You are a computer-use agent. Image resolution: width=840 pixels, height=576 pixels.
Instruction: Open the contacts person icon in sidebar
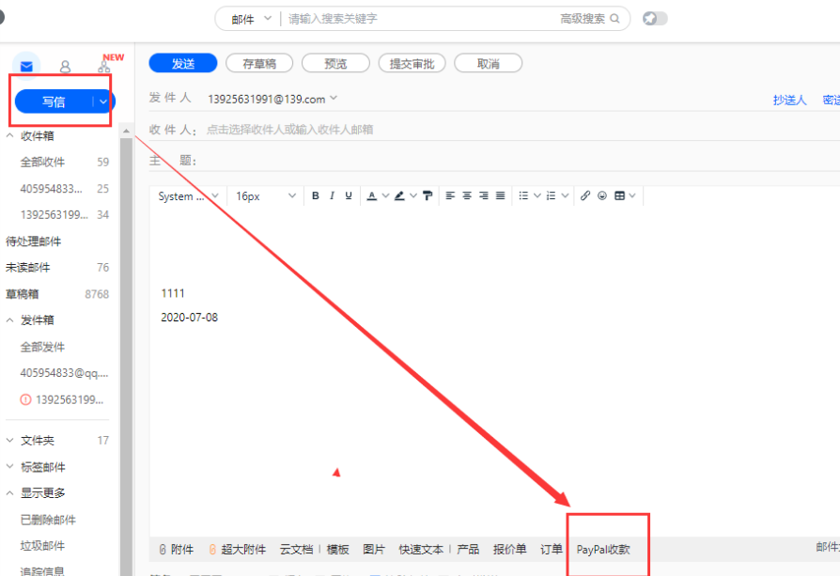pyautogui.click(x=66, y=67)
